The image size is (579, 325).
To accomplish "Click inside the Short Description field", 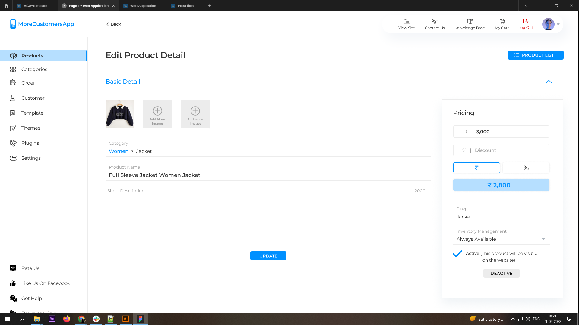I will point(268,208).
